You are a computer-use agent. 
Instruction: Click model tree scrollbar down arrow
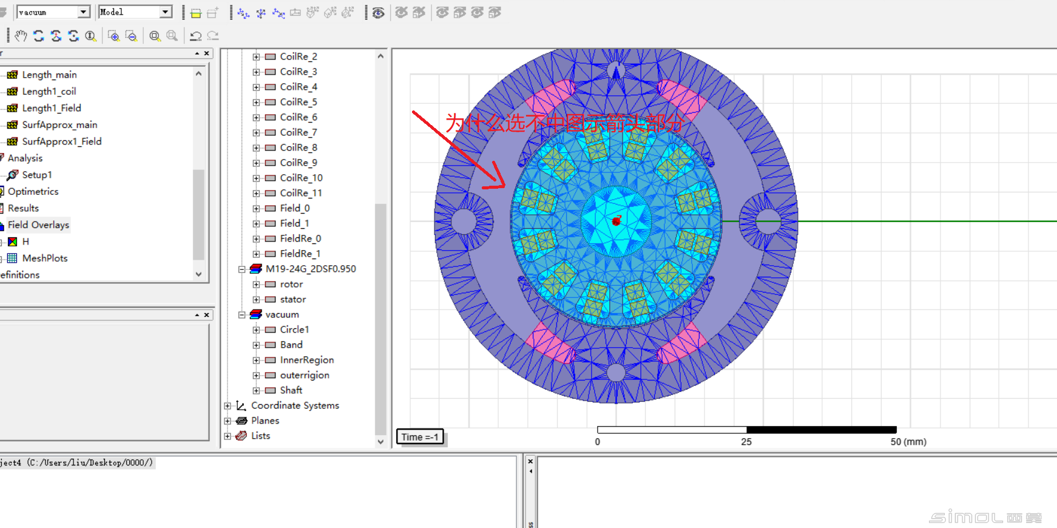pyautogui.click(x=380, y=442)
